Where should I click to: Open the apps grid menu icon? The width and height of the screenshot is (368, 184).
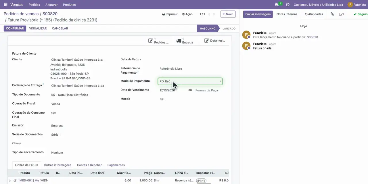click(x=5, y=5)
